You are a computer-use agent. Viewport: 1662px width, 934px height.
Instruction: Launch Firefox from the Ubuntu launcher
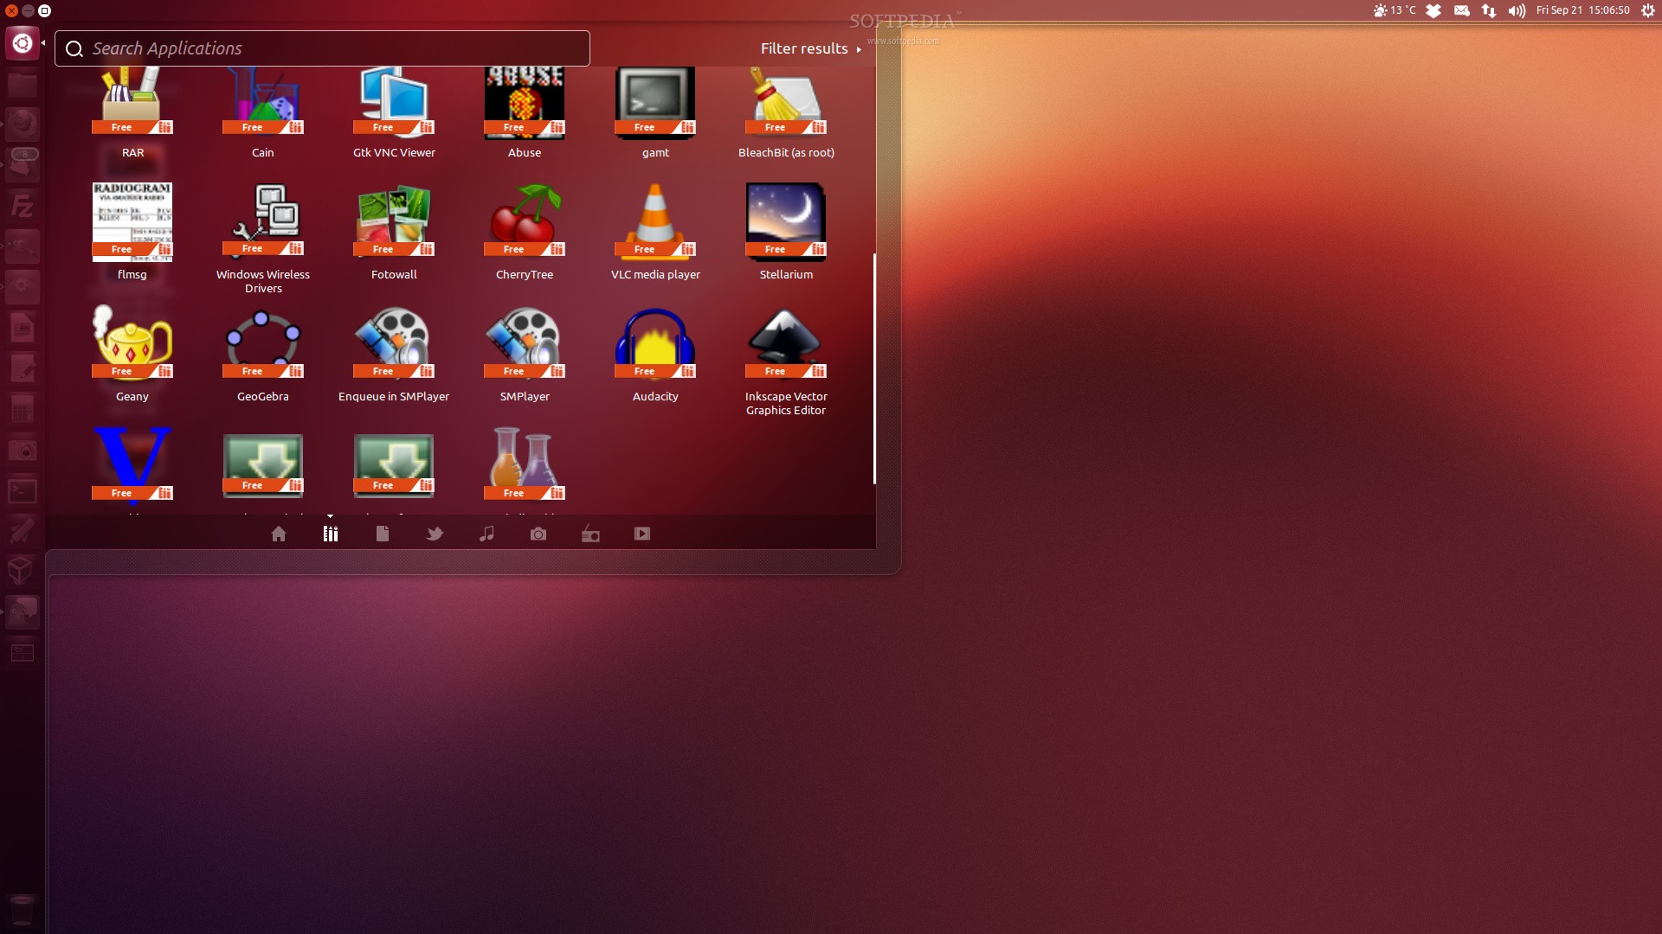tap(23, 124)
